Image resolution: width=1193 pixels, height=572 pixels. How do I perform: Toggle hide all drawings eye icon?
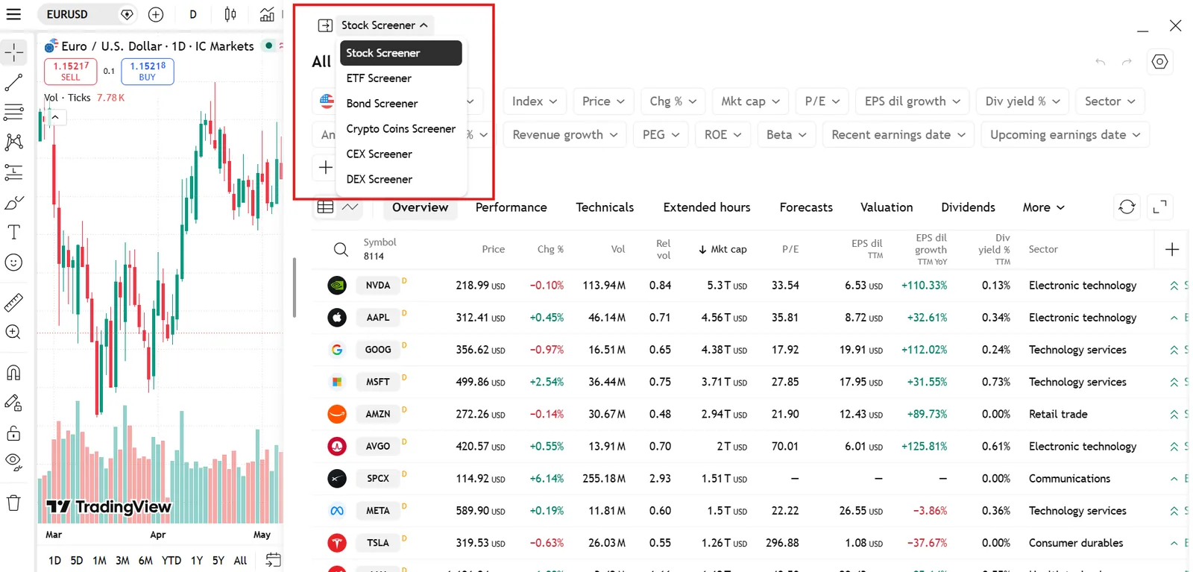coord(13,462)
